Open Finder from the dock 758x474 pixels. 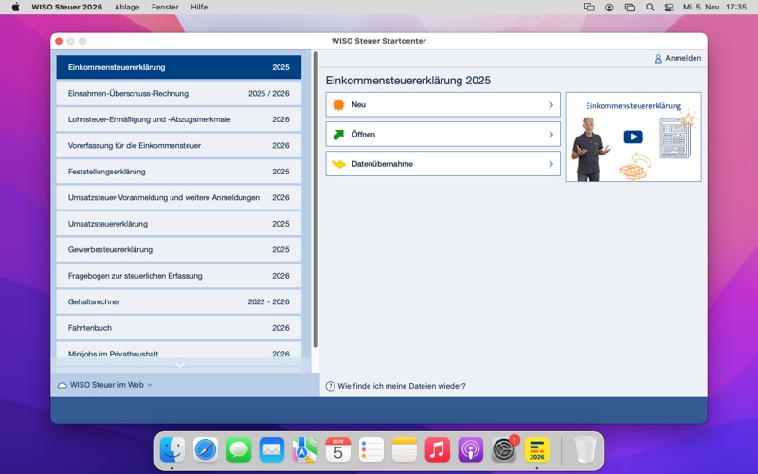(x=172, y=449)
